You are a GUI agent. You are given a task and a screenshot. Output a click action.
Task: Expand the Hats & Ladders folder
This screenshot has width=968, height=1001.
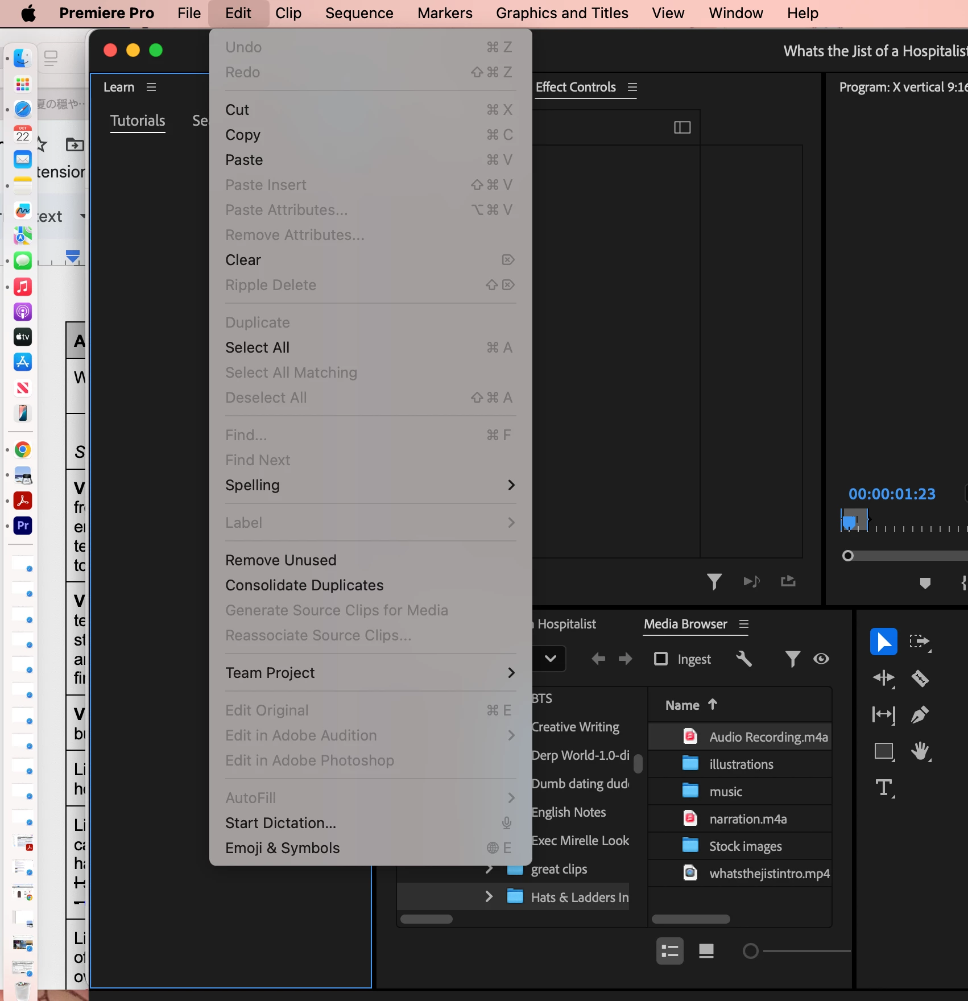(x=489, y=896)
